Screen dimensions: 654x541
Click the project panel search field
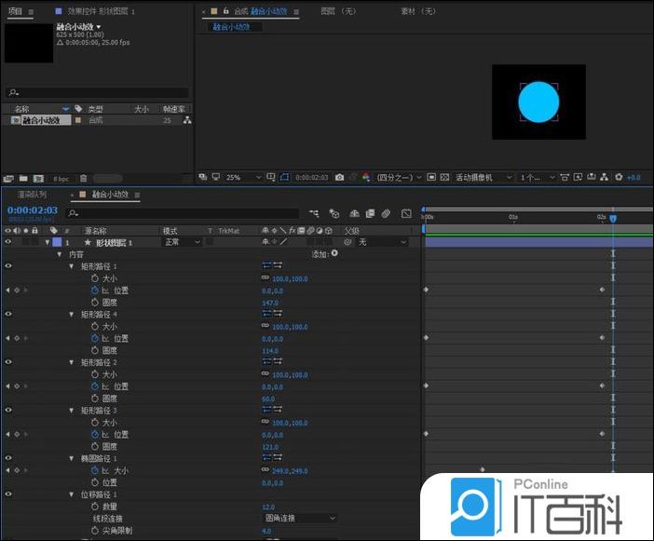[x=98, y=92]
